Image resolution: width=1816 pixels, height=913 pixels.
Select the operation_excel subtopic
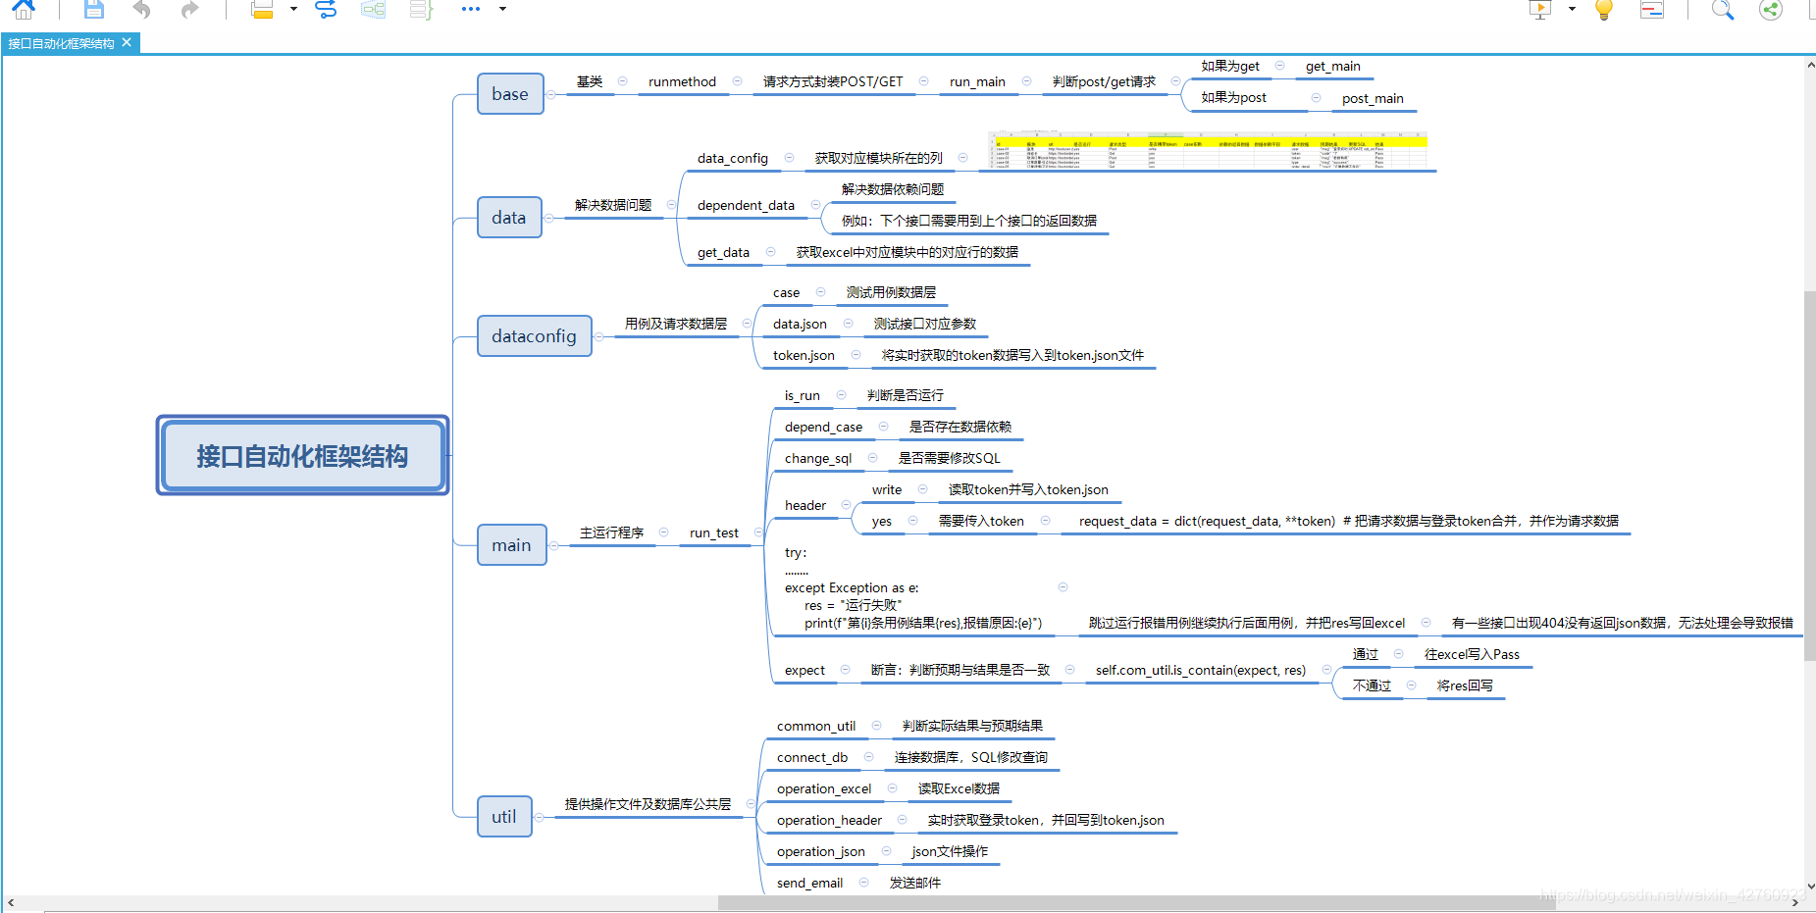point(824,789)
